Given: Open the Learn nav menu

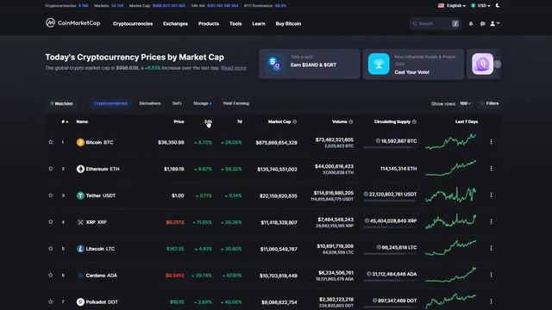Looking at the screenshot, I should 259,23.
